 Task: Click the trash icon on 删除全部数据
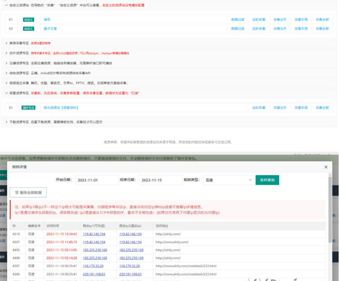point(17,192)
